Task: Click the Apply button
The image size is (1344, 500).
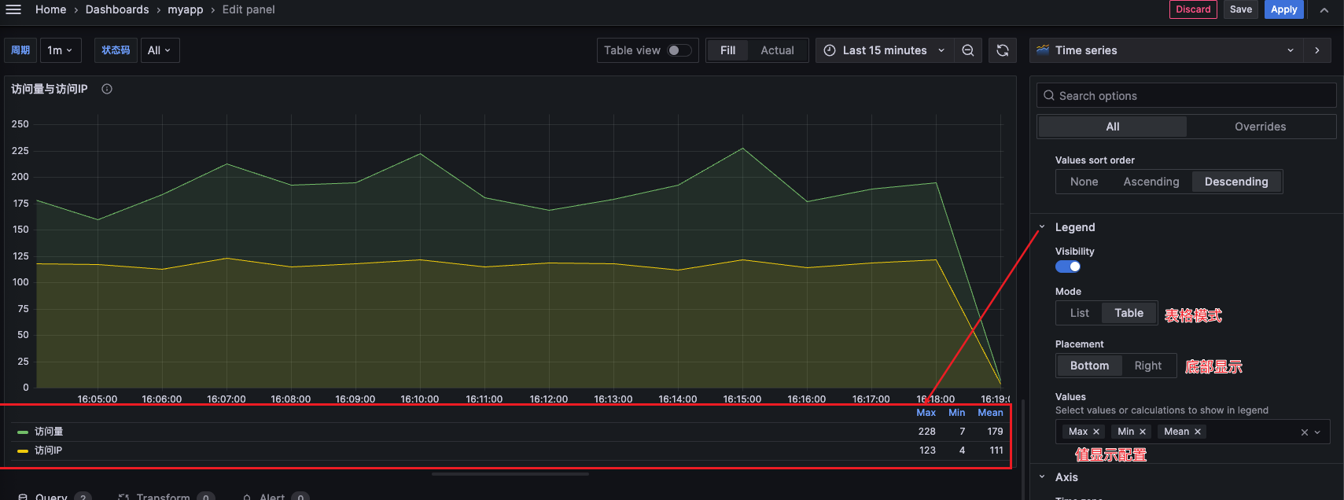Action: [1283, 9]
